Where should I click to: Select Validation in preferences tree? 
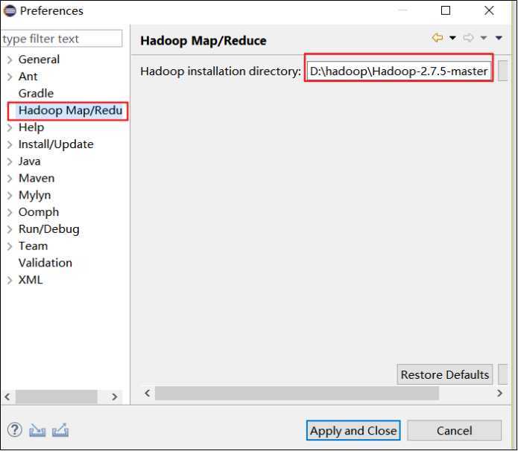pos(45,263)
